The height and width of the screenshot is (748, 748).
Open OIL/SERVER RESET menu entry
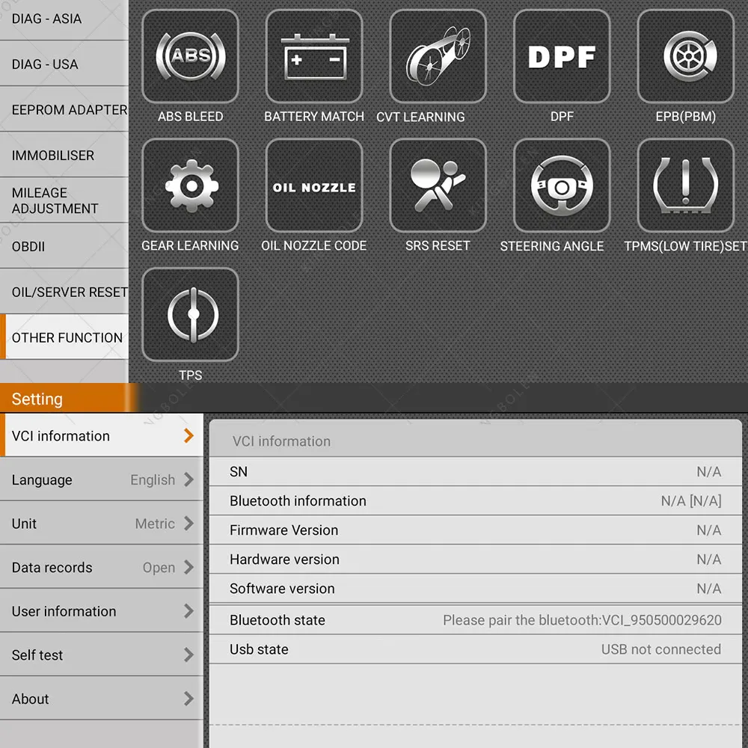tap(64, 292)
